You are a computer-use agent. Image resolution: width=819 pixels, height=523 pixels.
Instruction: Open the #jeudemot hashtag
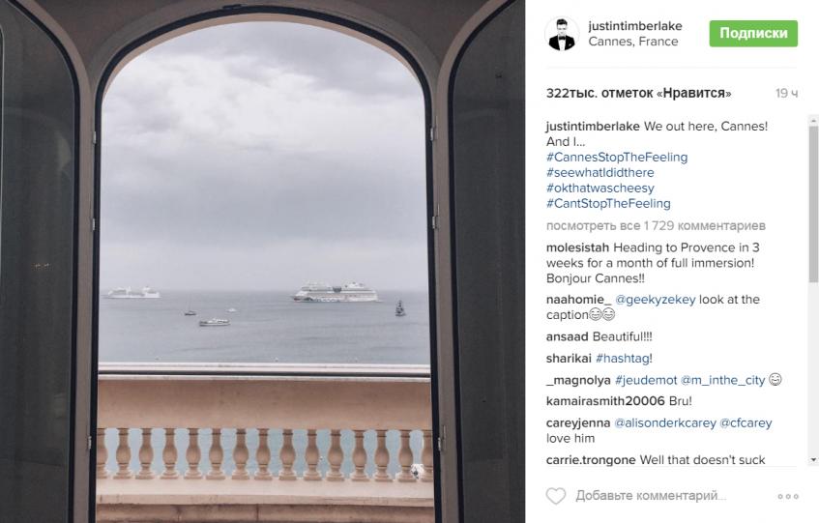(x=646, y=380)
